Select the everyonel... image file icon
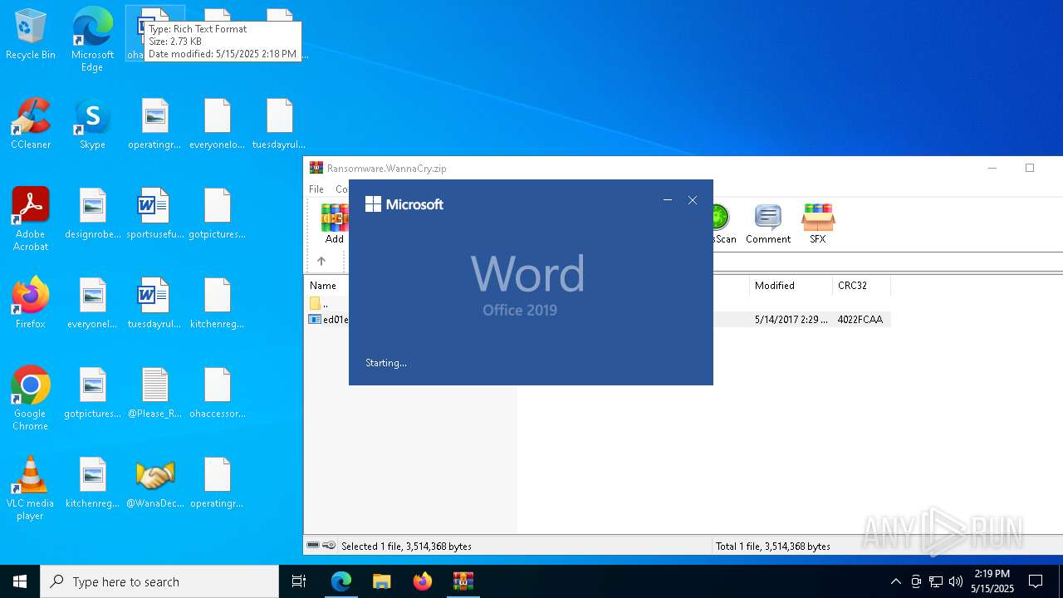The image size is (1063, 598). pos(93,303)
